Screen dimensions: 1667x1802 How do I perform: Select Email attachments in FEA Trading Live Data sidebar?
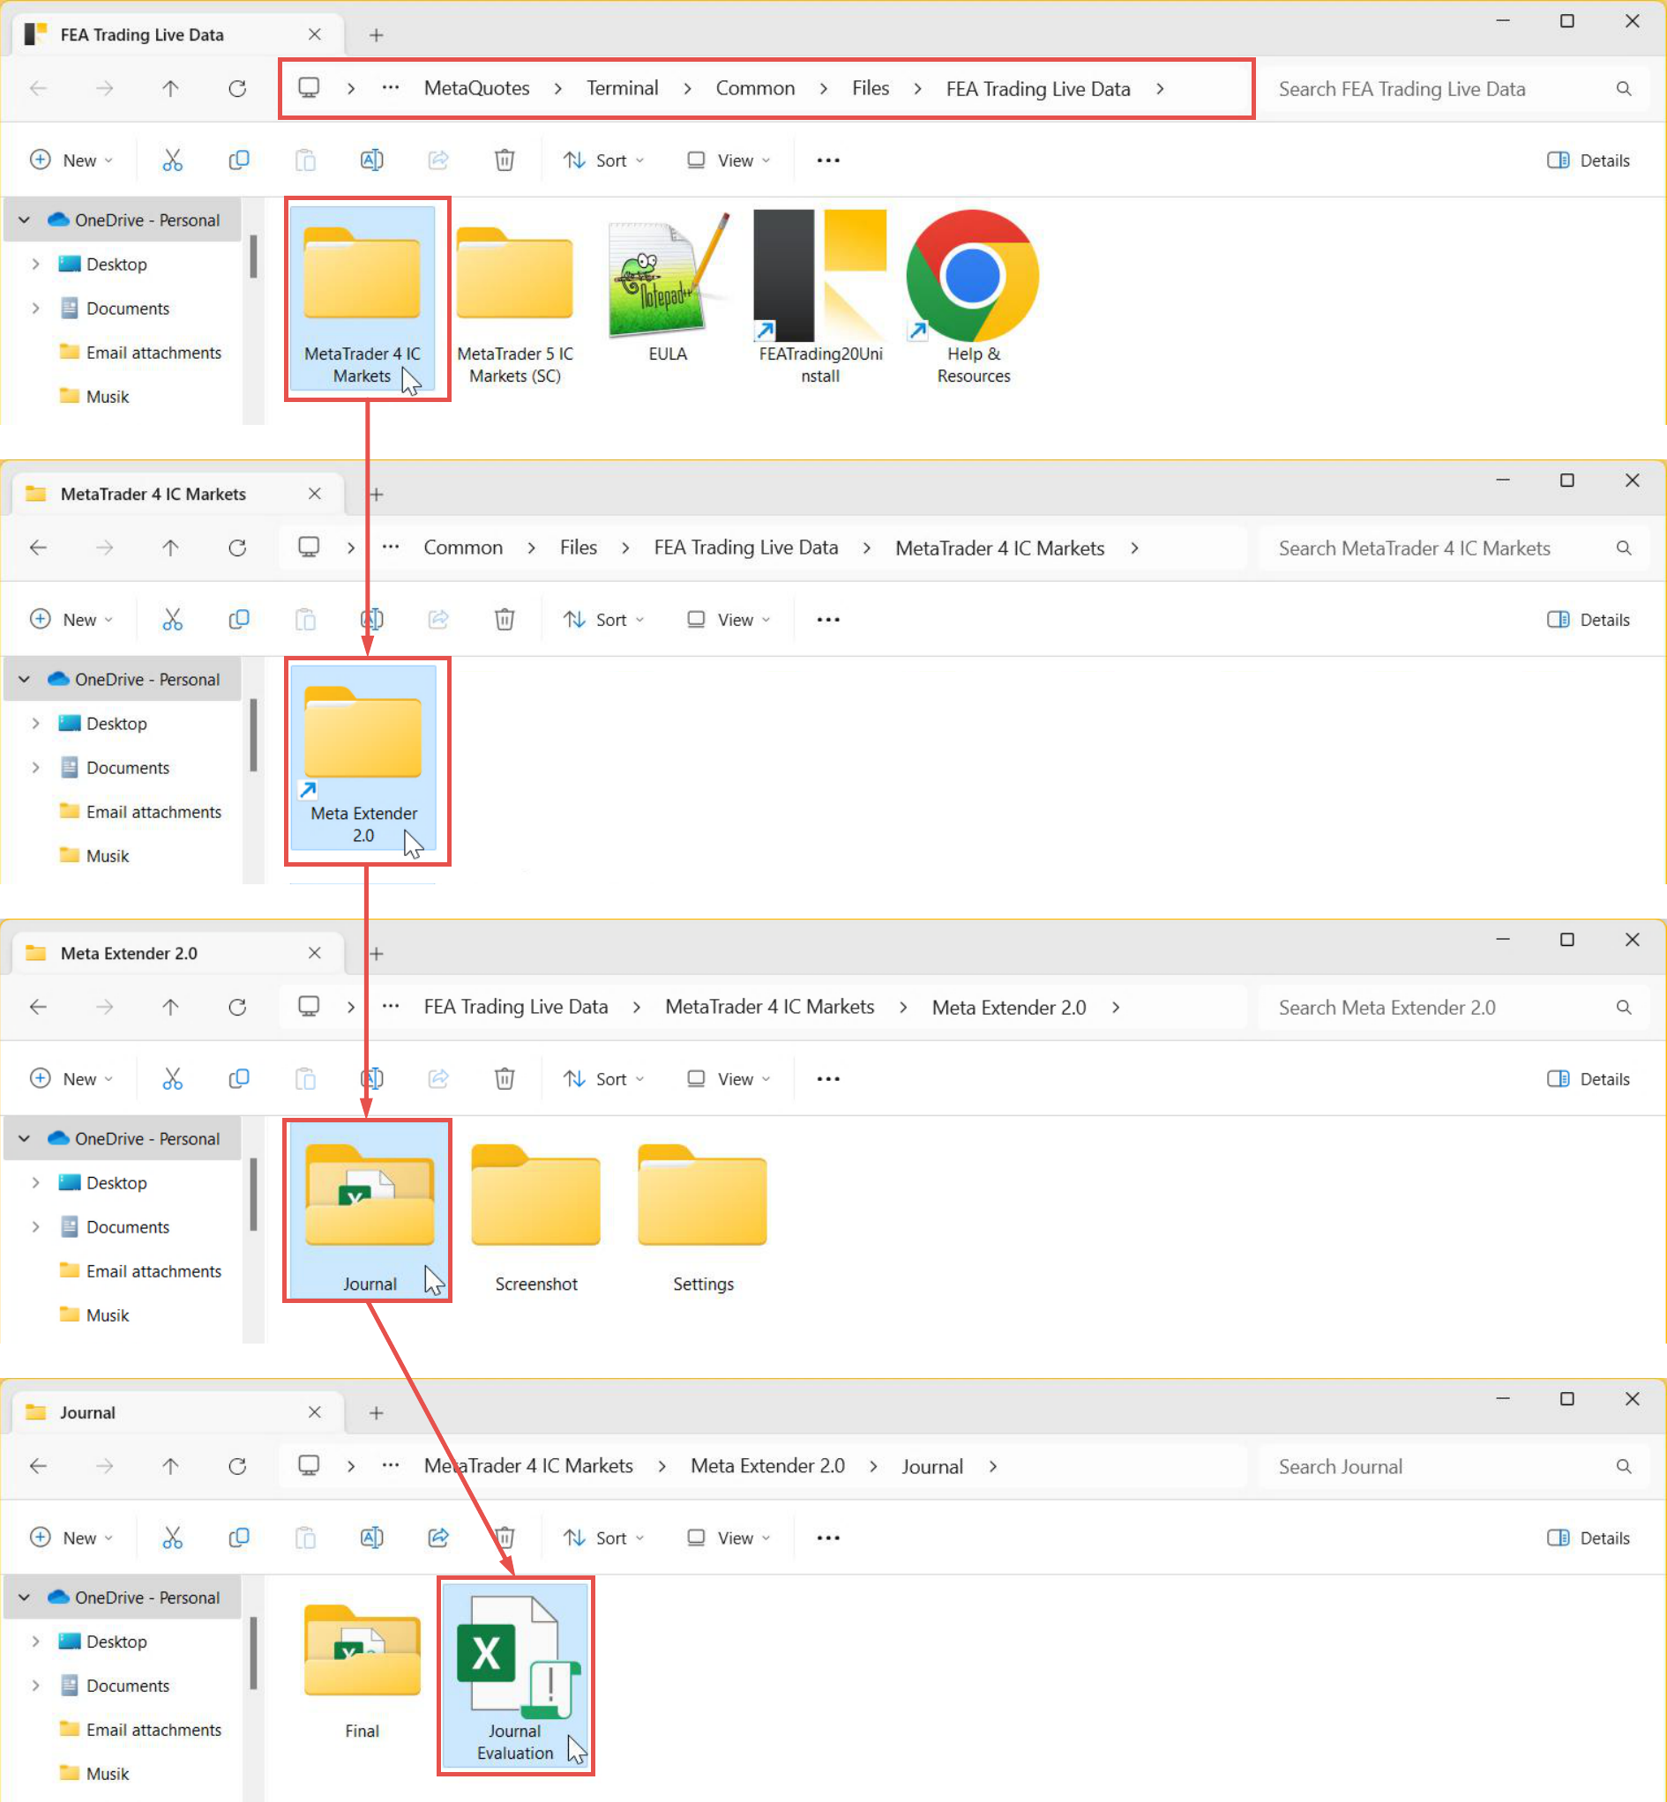(x=141, y=353)
